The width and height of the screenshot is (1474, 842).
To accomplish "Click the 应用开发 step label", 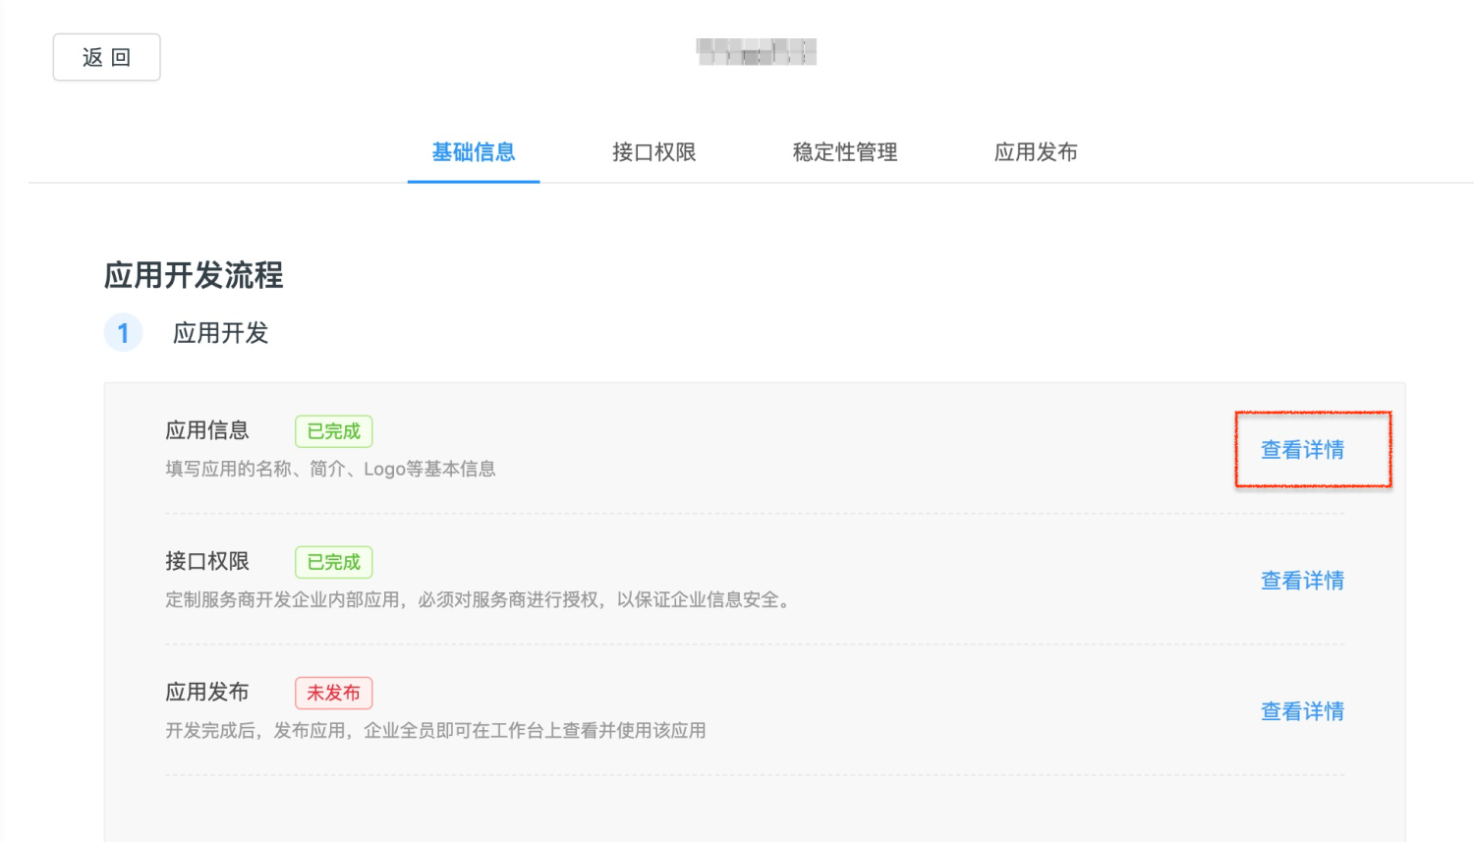I will pyautogui.click(x=220, y=333).
